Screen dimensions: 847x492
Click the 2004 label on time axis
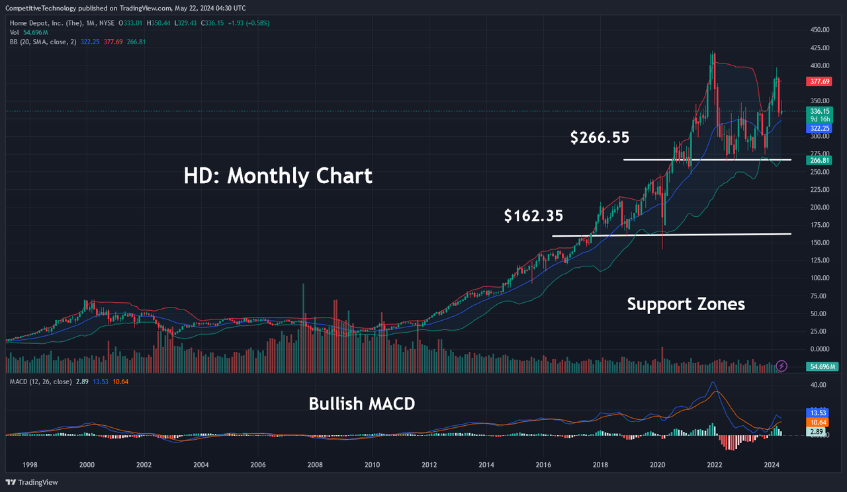coord(201,465)
